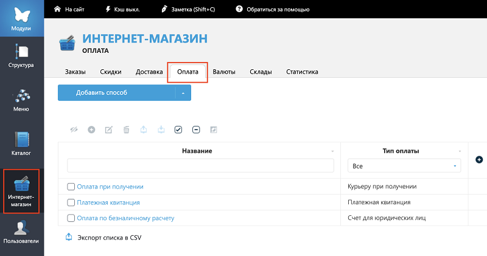Click the question mark help icon

239,9
